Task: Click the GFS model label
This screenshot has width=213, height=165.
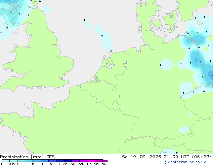Action: (50, 157)
